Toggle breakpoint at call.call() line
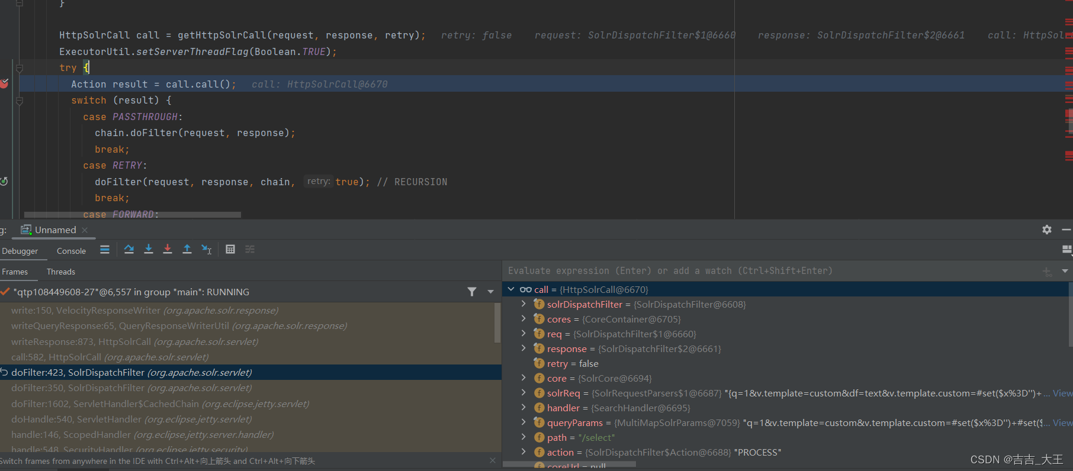The height and width of the screenshot is (471, 1073). coord(4,84)
